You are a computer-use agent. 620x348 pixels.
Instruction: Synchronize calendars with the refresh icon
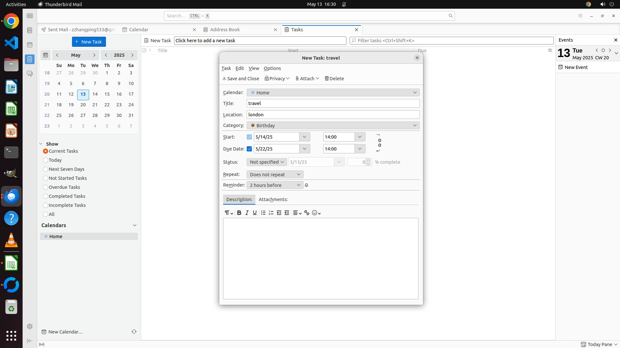tap(134, 332)
